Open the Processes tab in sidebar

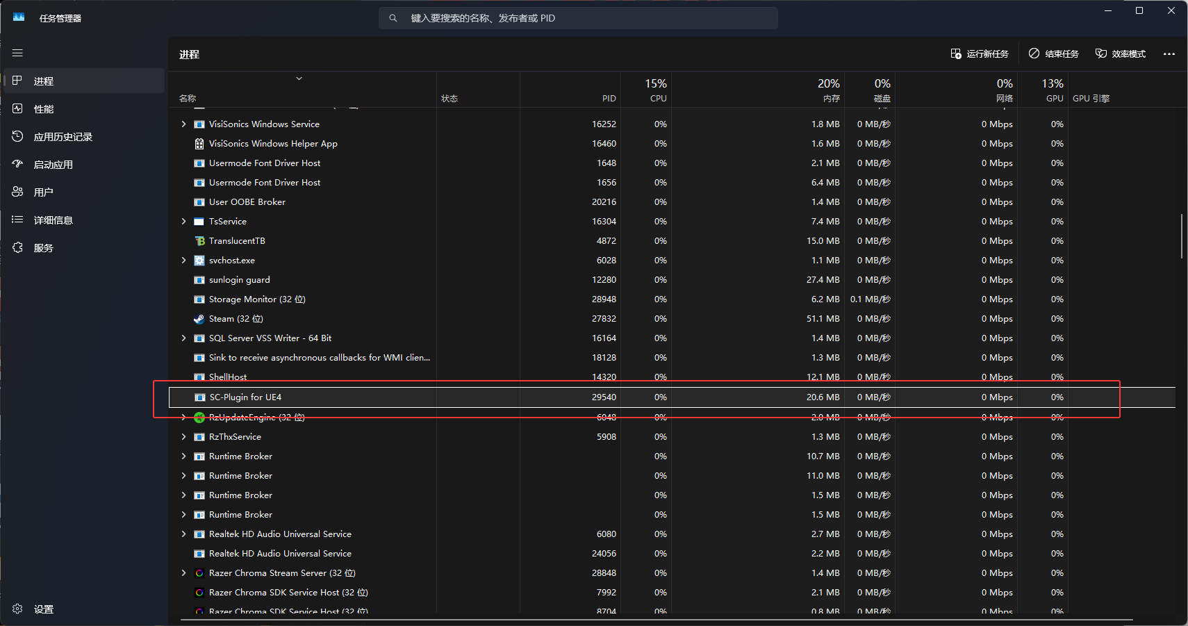[84, 81]
